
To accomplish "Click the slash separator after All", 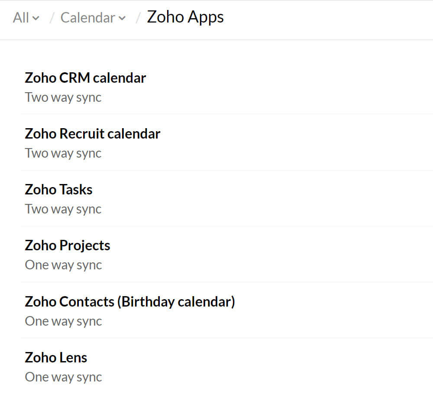I will pos(52,18).
